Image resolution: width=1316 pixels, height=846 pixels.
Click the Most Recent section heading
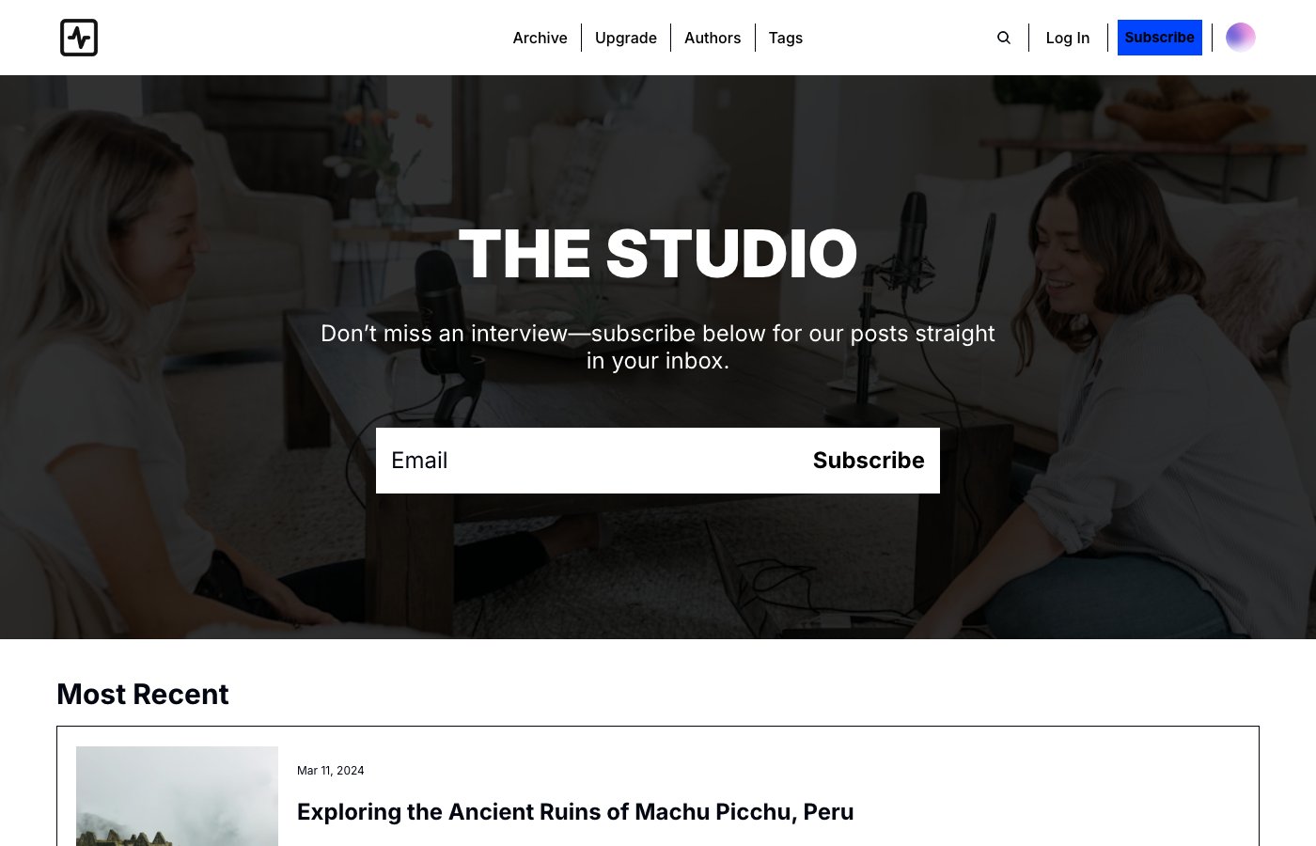pos(143,694)
